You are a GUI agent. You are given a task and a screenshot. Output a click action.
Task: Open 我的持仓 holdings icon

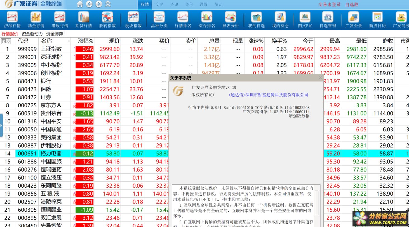point(280,20)
